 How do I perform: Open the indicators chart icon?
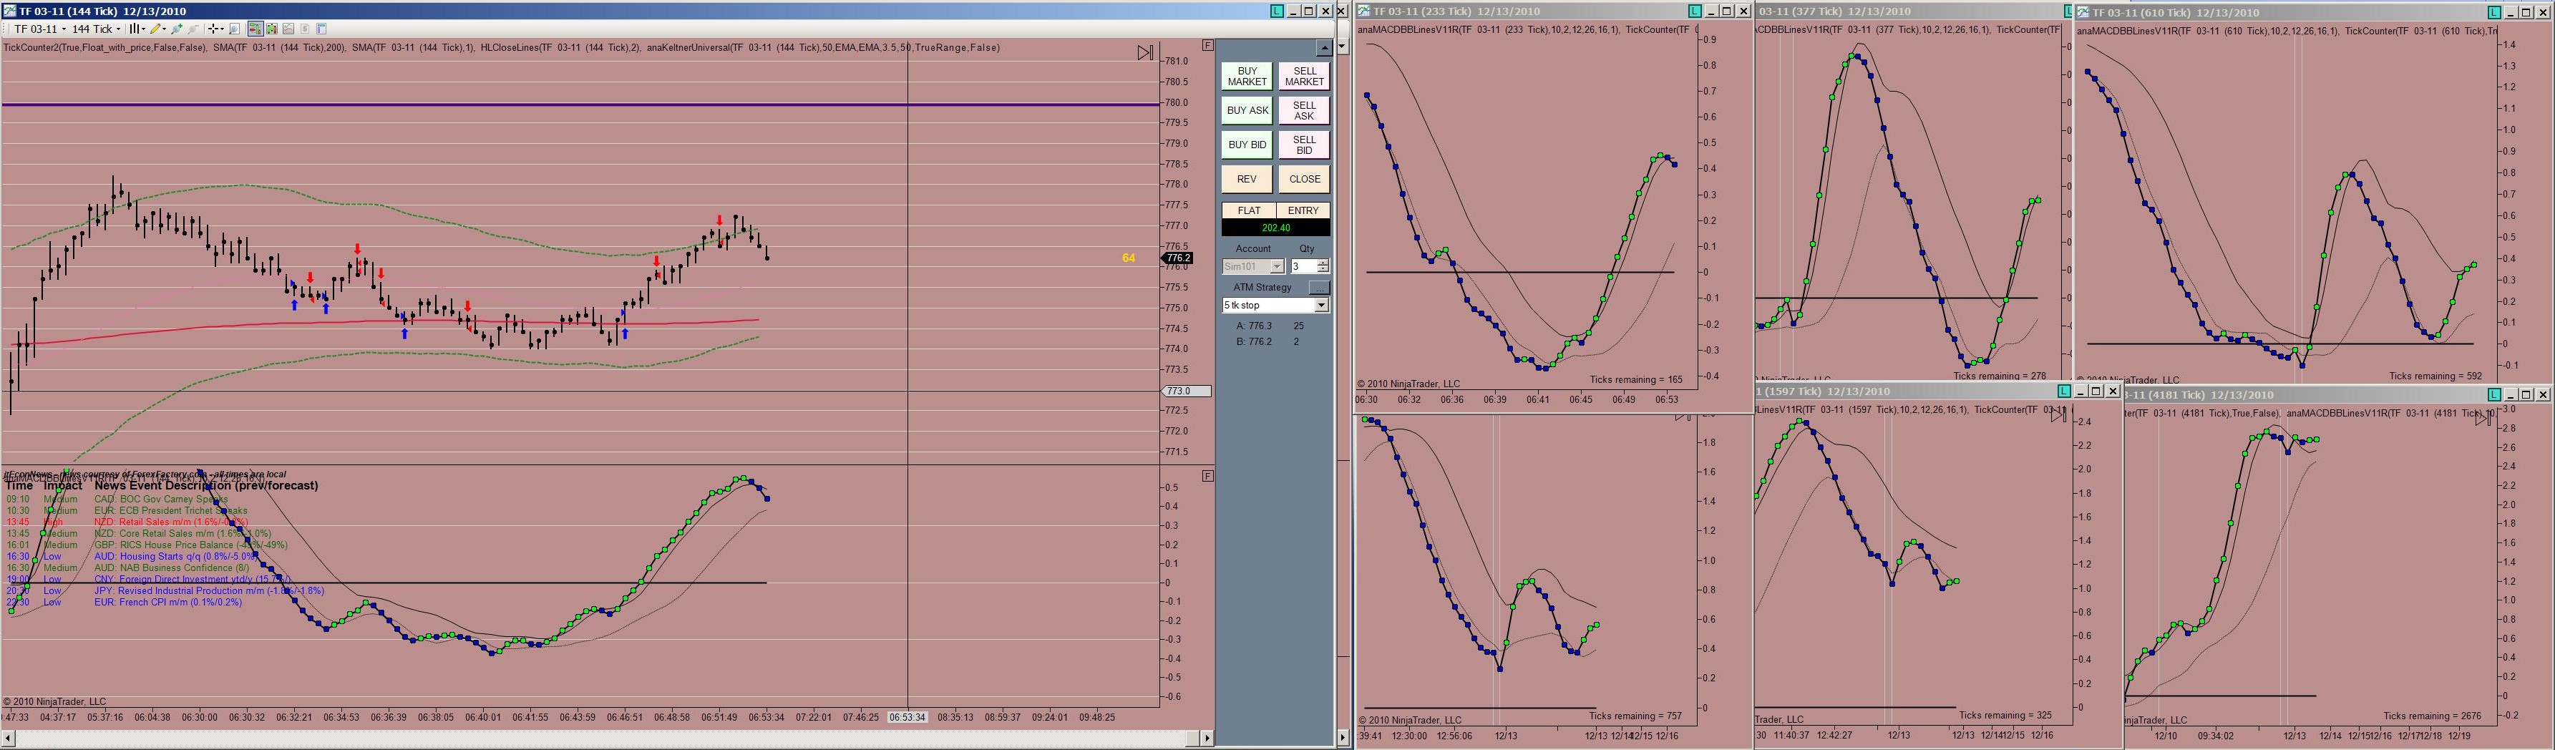click(288, 29)
